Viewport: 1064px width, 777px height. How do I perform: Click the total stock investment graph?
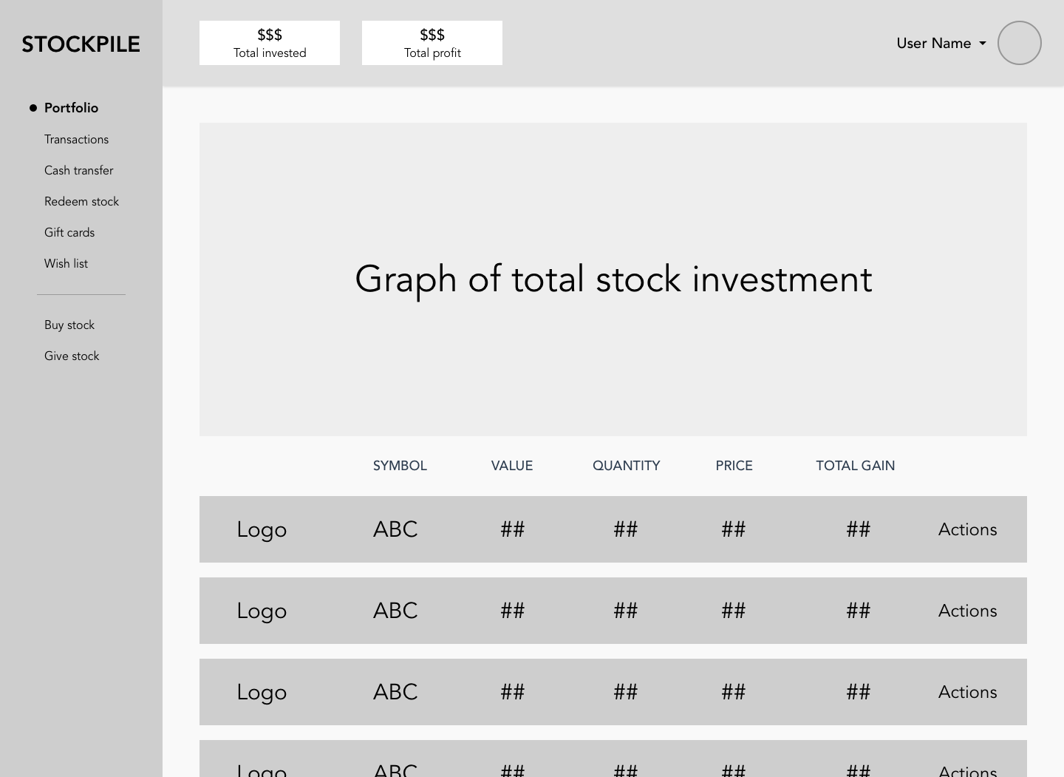(613, 279)
